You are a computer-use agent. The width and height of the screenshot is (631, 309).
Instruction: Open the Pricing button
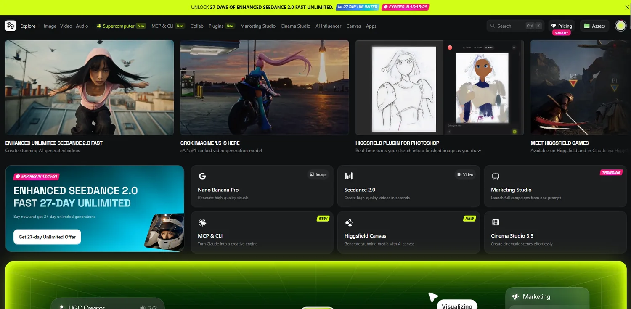(562, 26)
